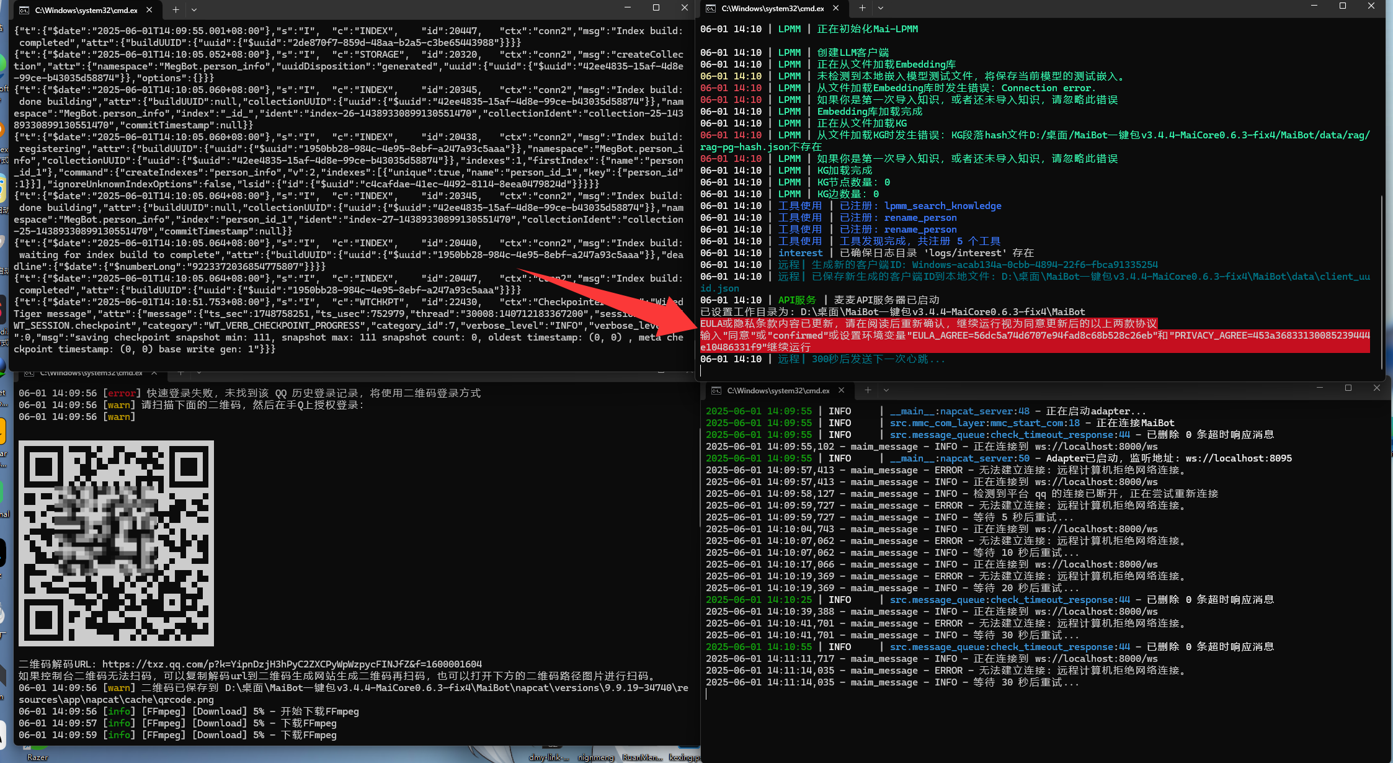Close the bottom-right cmd window

(x=1377, y=388)
